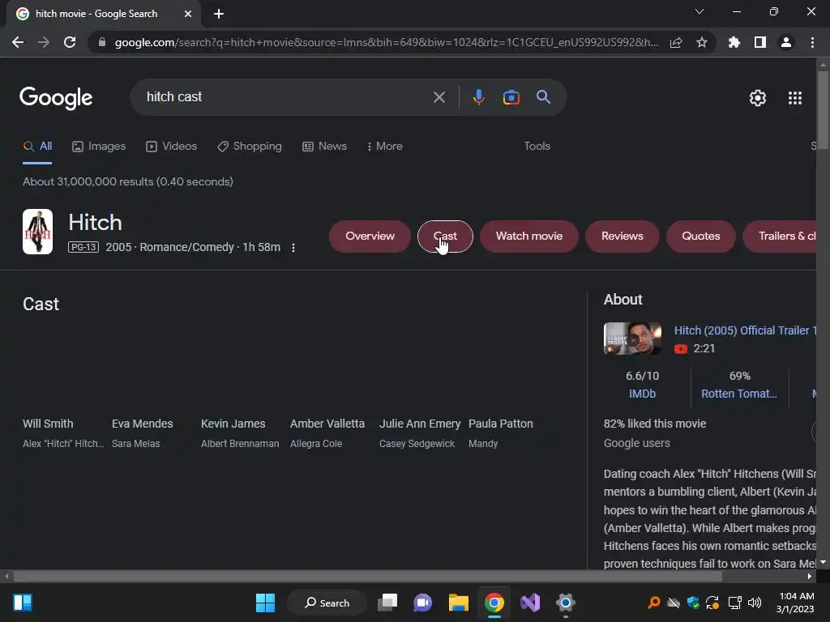Open the taskbar Search box
This screenshot has height=622, width=830.
point(327,603)
